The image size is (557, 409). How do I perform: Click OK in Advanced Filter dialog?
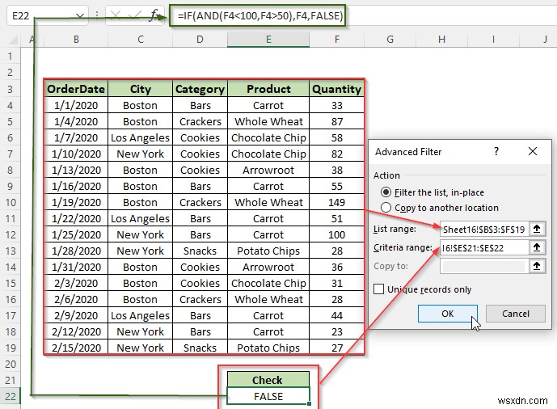(x=448, y=314)
